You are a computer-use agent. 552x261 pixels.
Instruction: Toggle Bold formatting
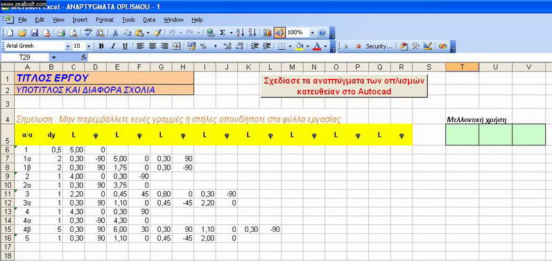click(101, 46)
